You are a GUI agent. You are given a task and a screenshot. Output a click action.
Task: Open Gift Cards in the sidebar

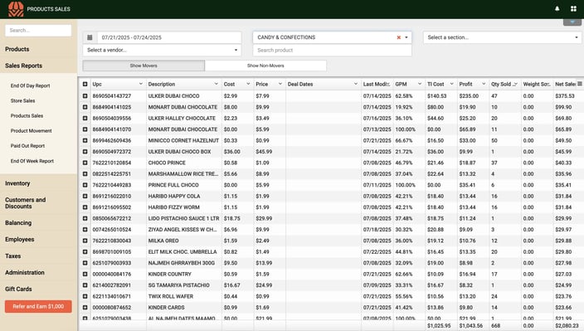pyautogui.click(x=18, y=289)
